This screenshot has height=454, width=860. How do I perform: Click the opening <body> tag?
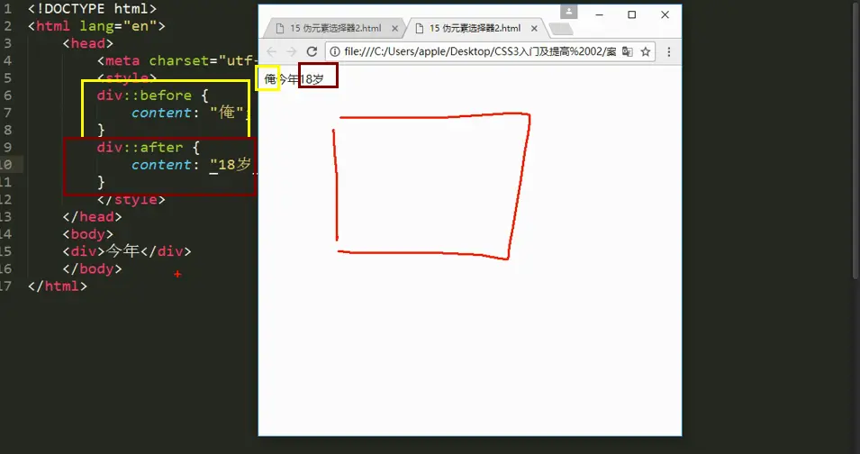click(87, 234)
